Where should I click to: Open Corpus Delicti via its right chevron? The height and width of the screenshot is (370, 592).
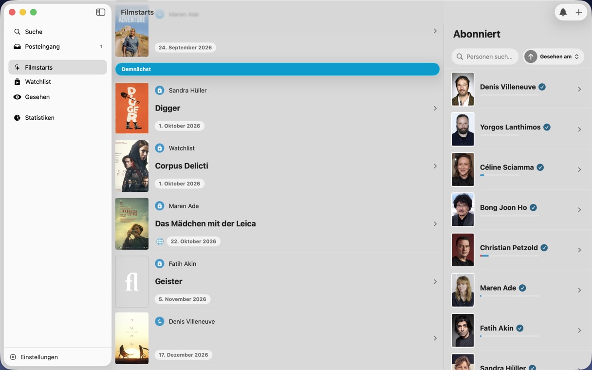coord(435,166)
